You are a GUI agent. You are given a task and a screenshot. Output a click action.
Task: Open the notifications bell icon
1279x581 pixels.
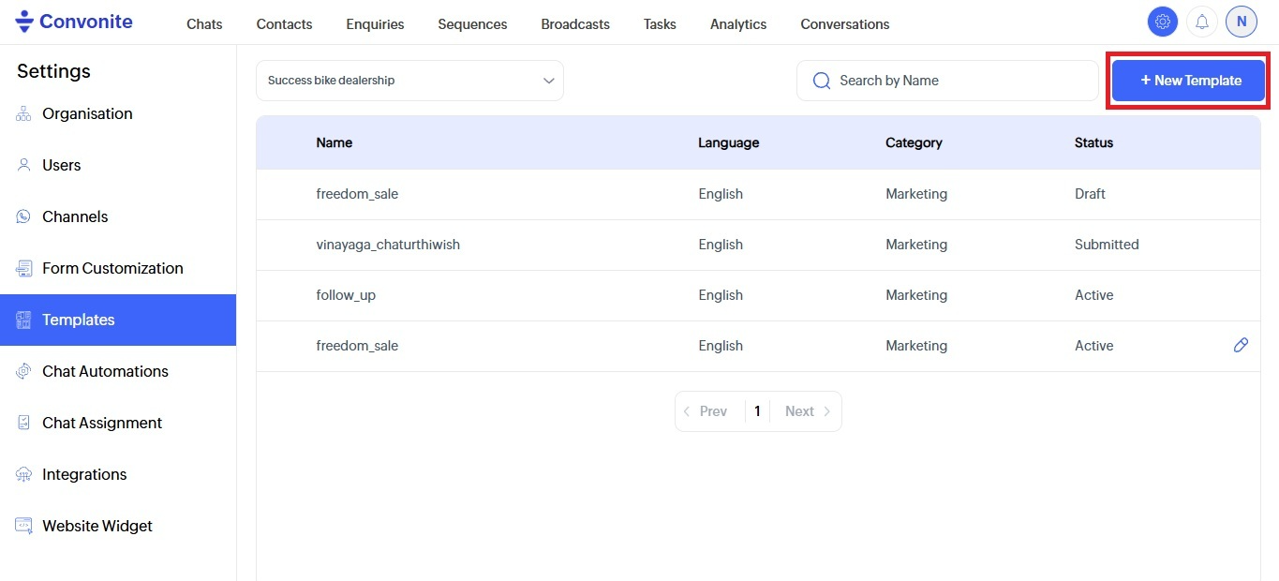click(1202, 22)
